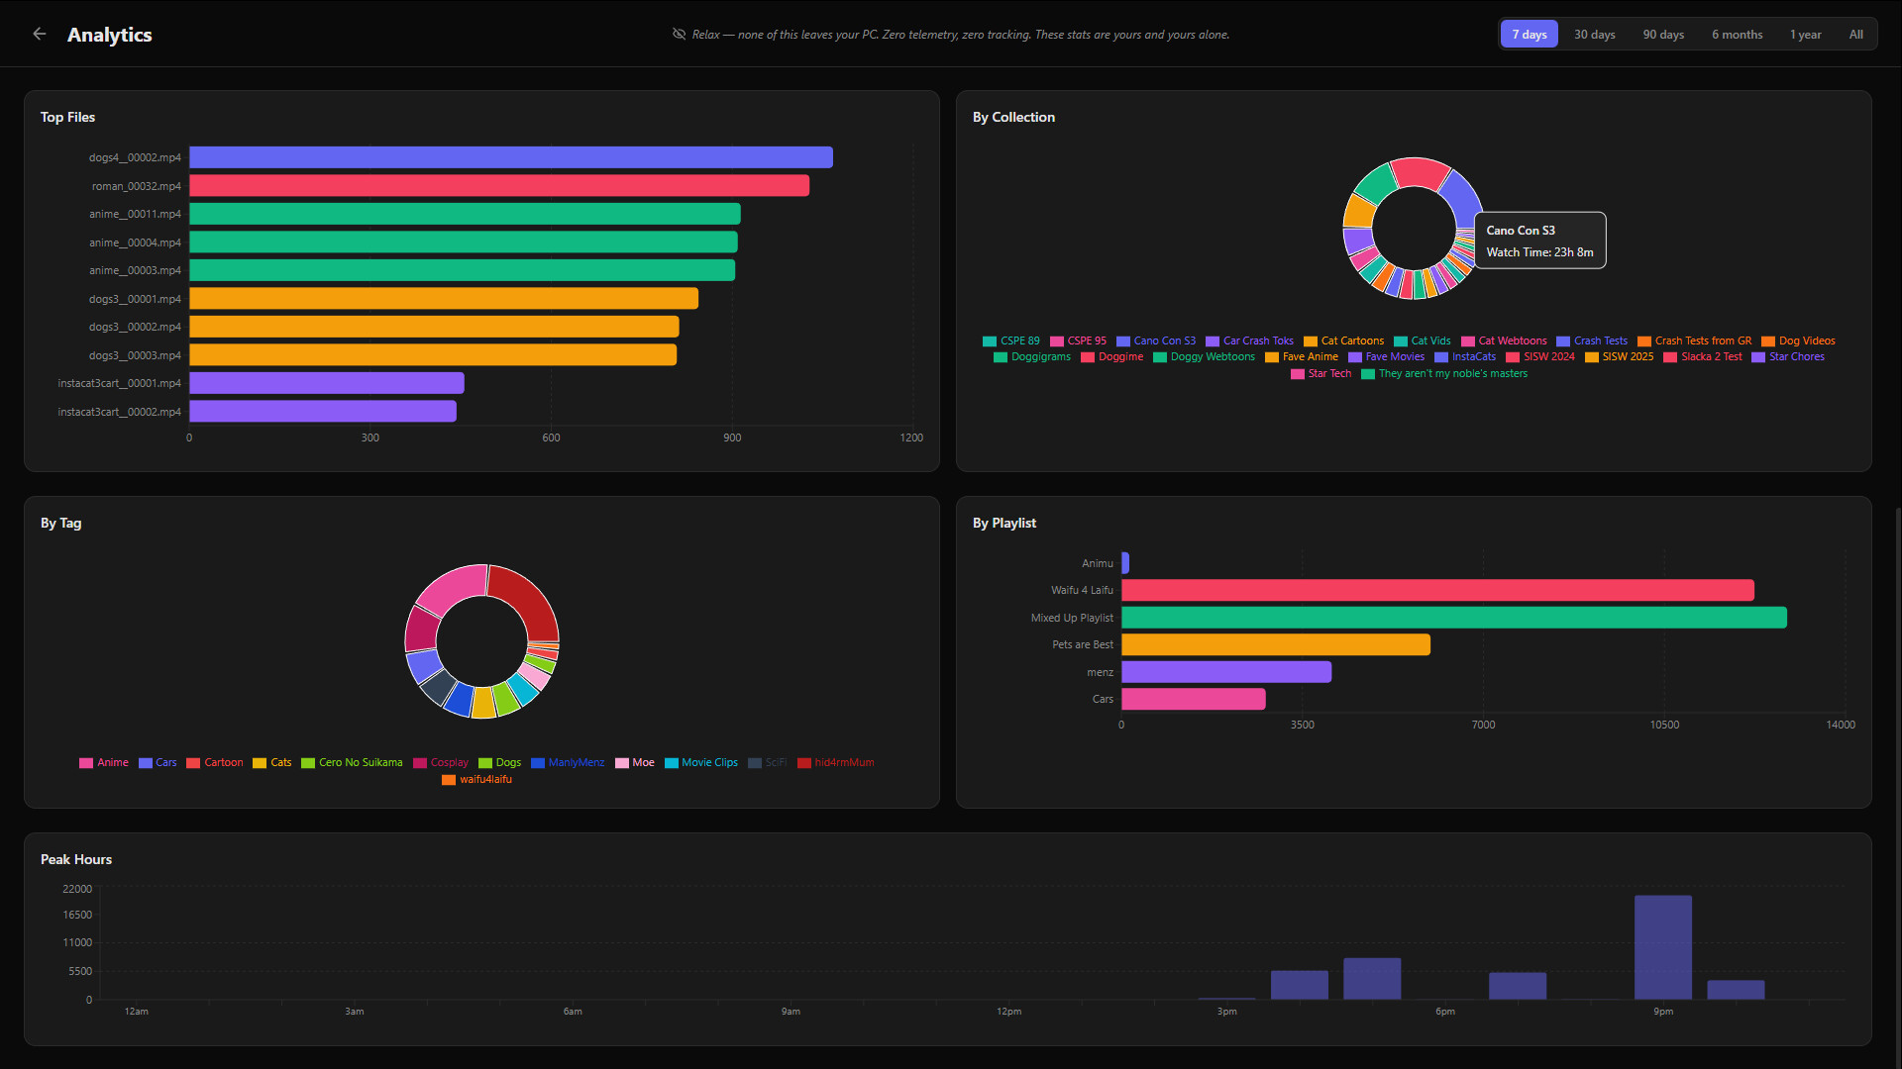The height and width of the screenshot is (1069, 1902).
Task: Choose the 1 year range
Action: pos(1805,35)
